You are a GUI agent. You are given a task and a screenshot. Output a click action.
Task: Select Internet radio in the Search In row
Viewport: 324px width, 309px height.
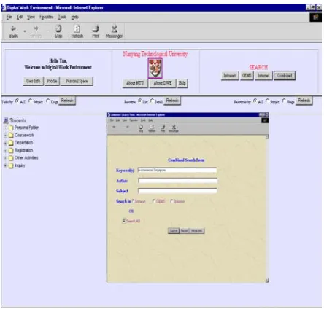click(x=171, y=201)
